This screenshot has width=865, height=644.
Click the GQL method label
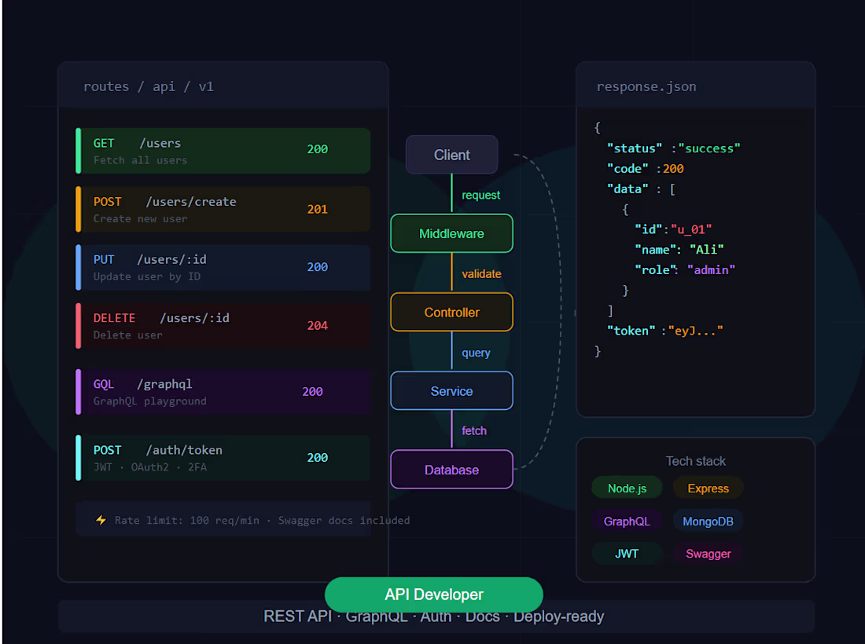[103, 384]
